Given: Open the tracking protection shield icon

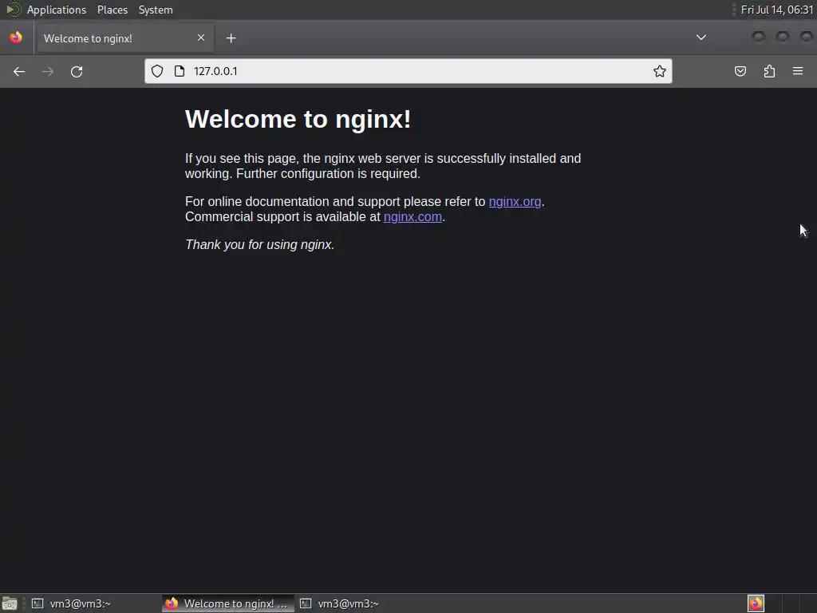Looking at the screenshot, I should pos(157,71).
